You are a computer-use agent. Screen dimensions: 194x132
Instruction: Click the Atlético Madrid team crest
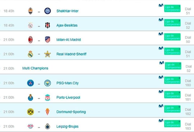[x=47, y=40]
